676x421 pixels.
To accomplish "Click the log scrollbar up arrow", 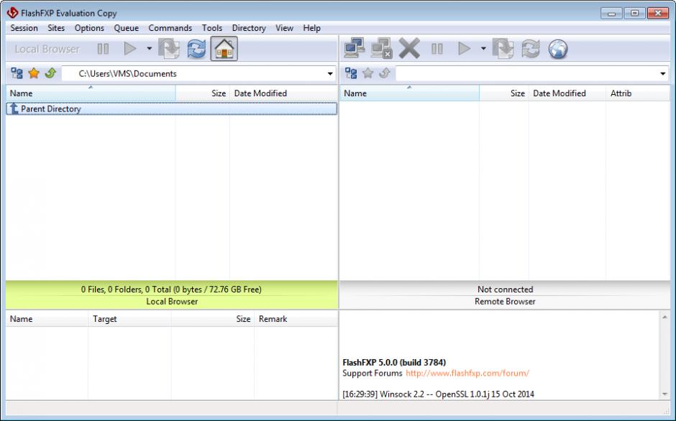I will tap(664, 318).
